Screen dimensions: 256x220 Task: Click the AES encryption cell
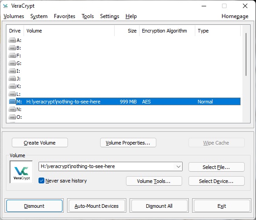pyautogui.click(x=146, y=102)
